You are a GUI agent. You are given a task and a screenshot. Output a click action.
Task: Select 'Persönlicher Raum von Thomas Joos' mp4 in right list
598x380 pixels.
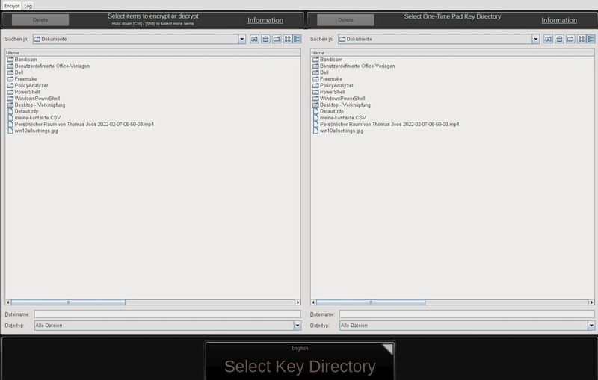[386, 124]
